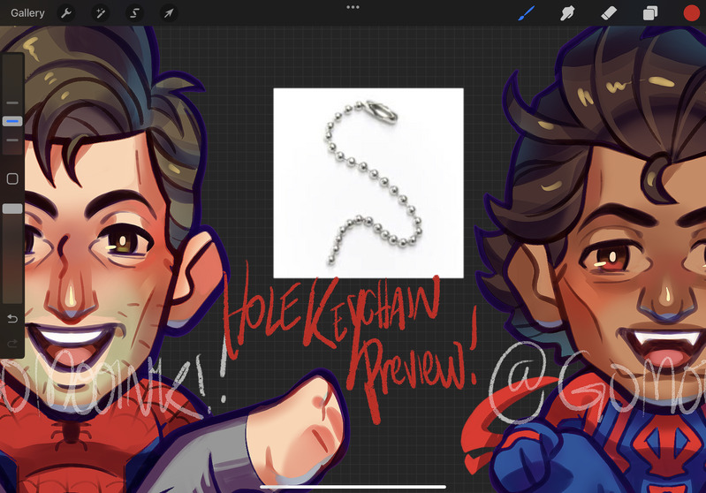The image size is (706, 493).
Task: Select the Smudge tool
Action: pos(567,13)
